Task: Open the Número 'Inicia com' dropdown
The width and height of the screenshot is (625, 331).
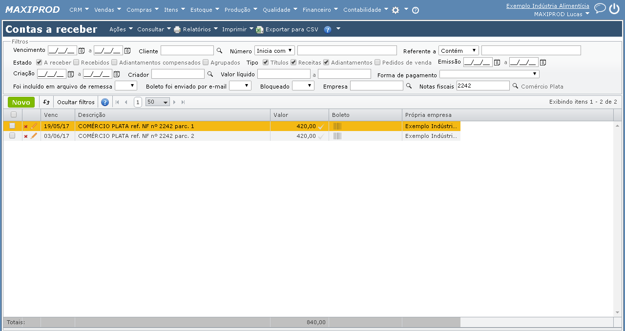Action: [274, 50]
